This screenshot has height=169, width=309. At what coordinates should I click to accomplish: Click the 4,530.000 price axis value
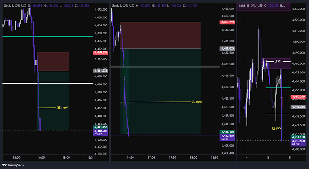click(x=298, y=9)
